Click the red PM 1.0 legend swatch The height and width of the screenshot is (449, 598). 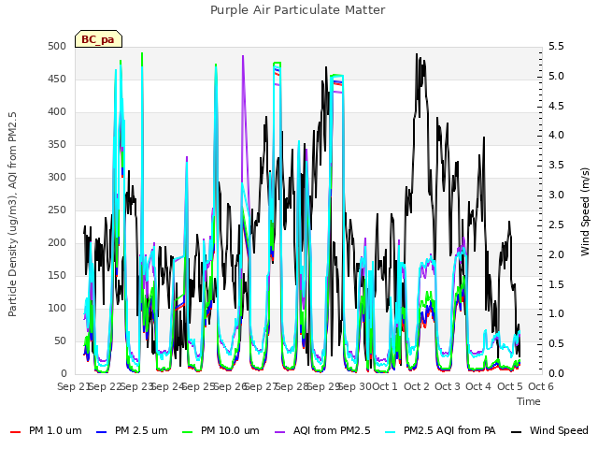15,432
